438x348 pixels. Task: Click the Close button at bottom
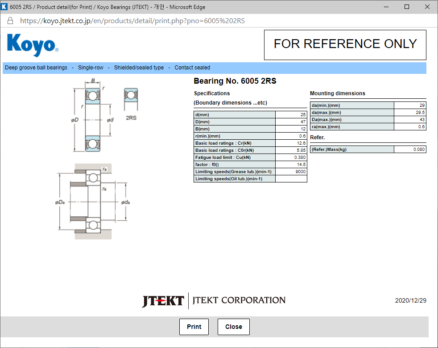click(x=234, y=327)
